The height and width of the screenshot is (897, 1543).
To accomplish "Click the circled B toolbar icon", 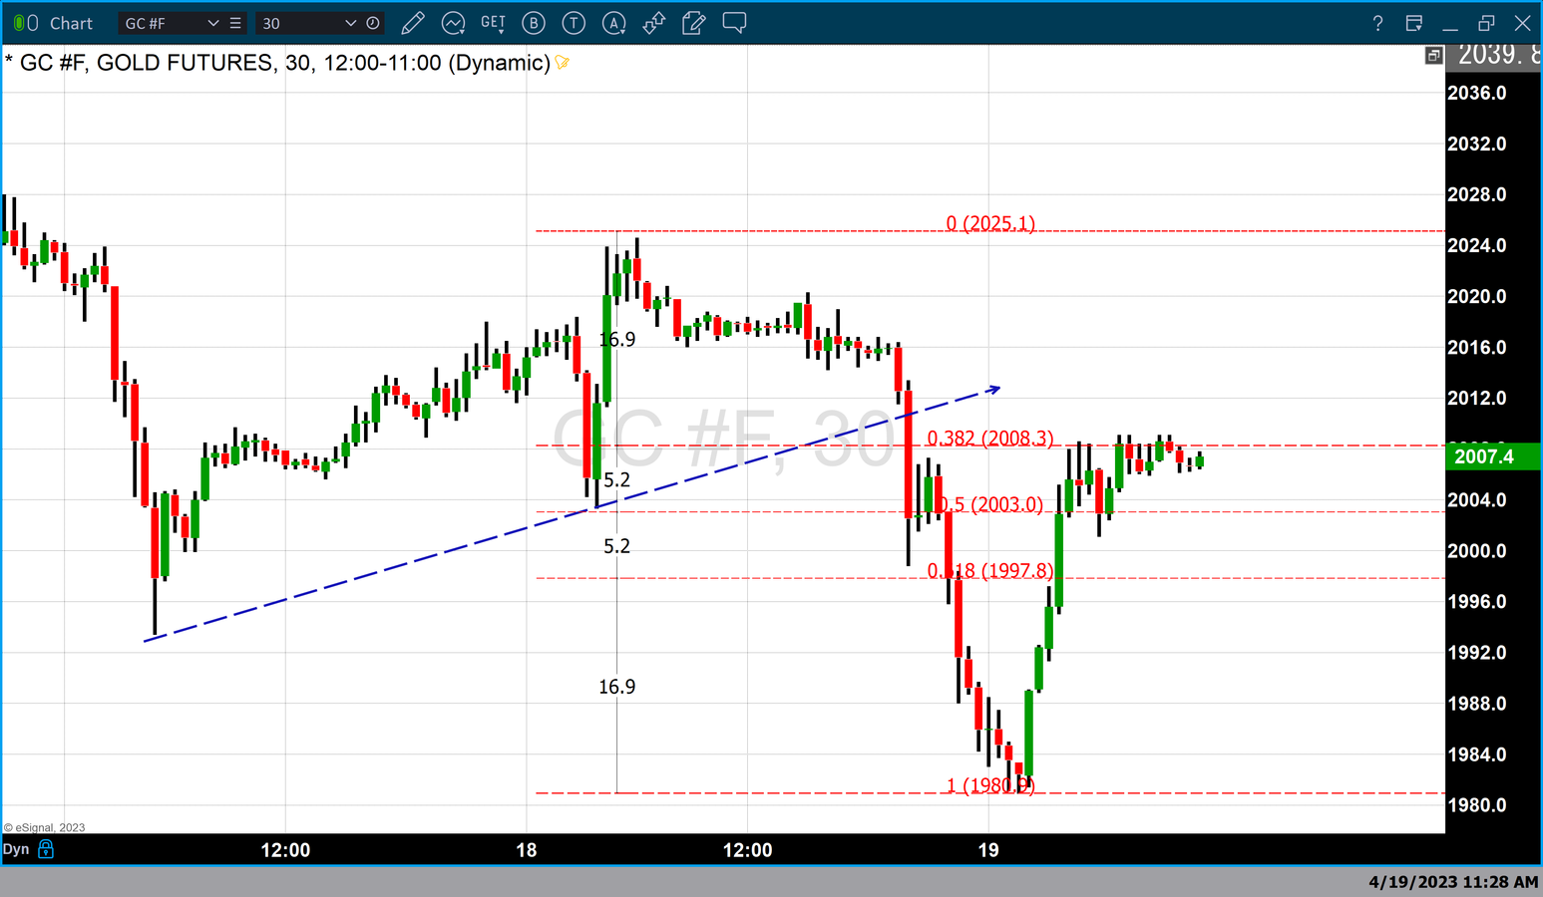I will coord(534,23).
